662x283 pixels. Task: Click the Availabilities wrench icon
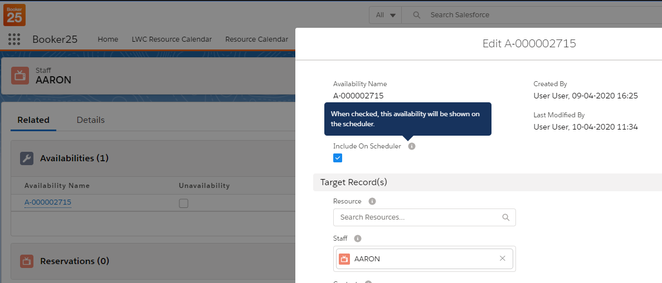click(27, 158)
